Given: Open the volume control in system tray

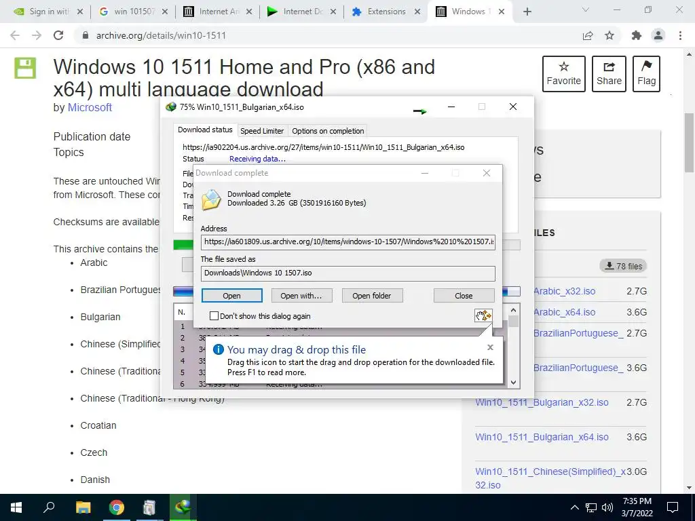Looking at the screenshot, I should click(607, 507).
